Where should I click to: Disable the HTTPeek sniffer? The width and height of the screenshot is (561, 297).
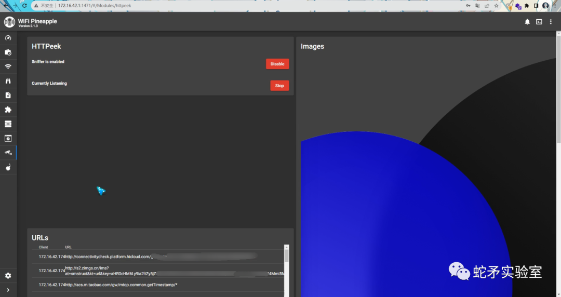click(277, 64)
